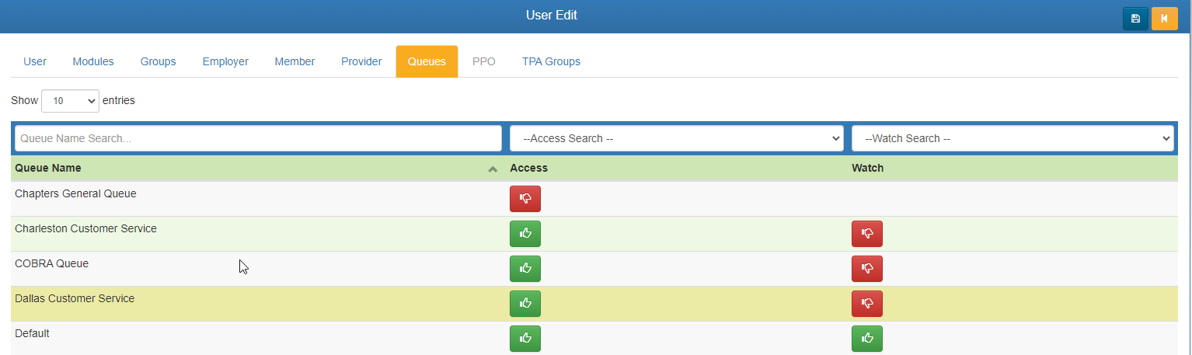The image size is (1192, 355).
Task: Open the Show entries count dropdown
Action: [70, 101]
